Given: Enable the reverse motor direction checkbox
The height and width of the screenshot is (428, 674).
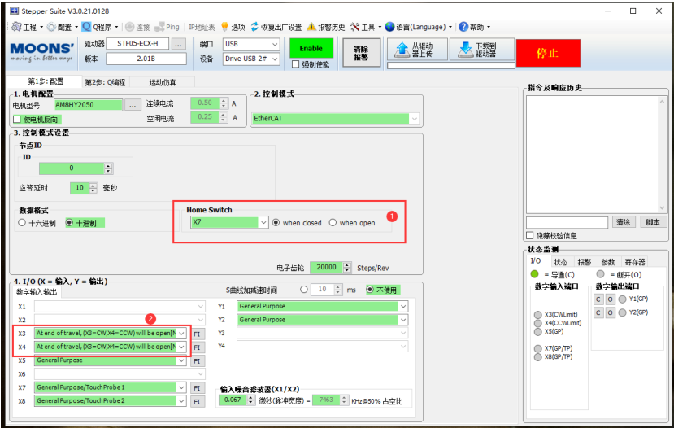Looking at the screenshot, I should [x=17, y=120].
